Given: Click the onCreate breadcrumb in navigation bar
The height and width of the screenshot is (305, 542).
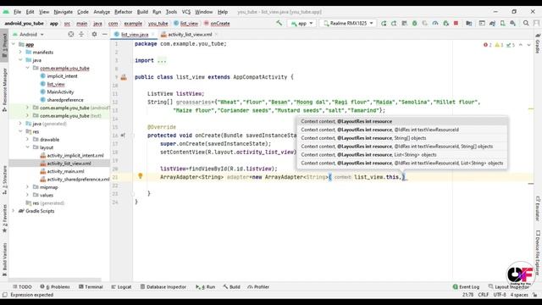Looking at the screenshot, I should [x=217, y=24].
